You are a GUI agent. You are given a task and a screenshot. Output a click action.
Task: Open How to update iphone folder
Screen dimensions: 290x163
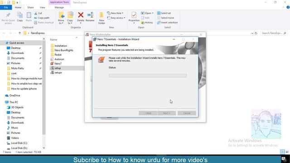[22, 89]
